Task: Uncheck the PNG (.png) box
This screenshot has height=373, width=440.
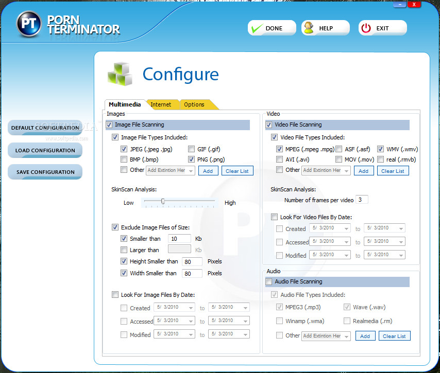Action: tap(191, 159)
